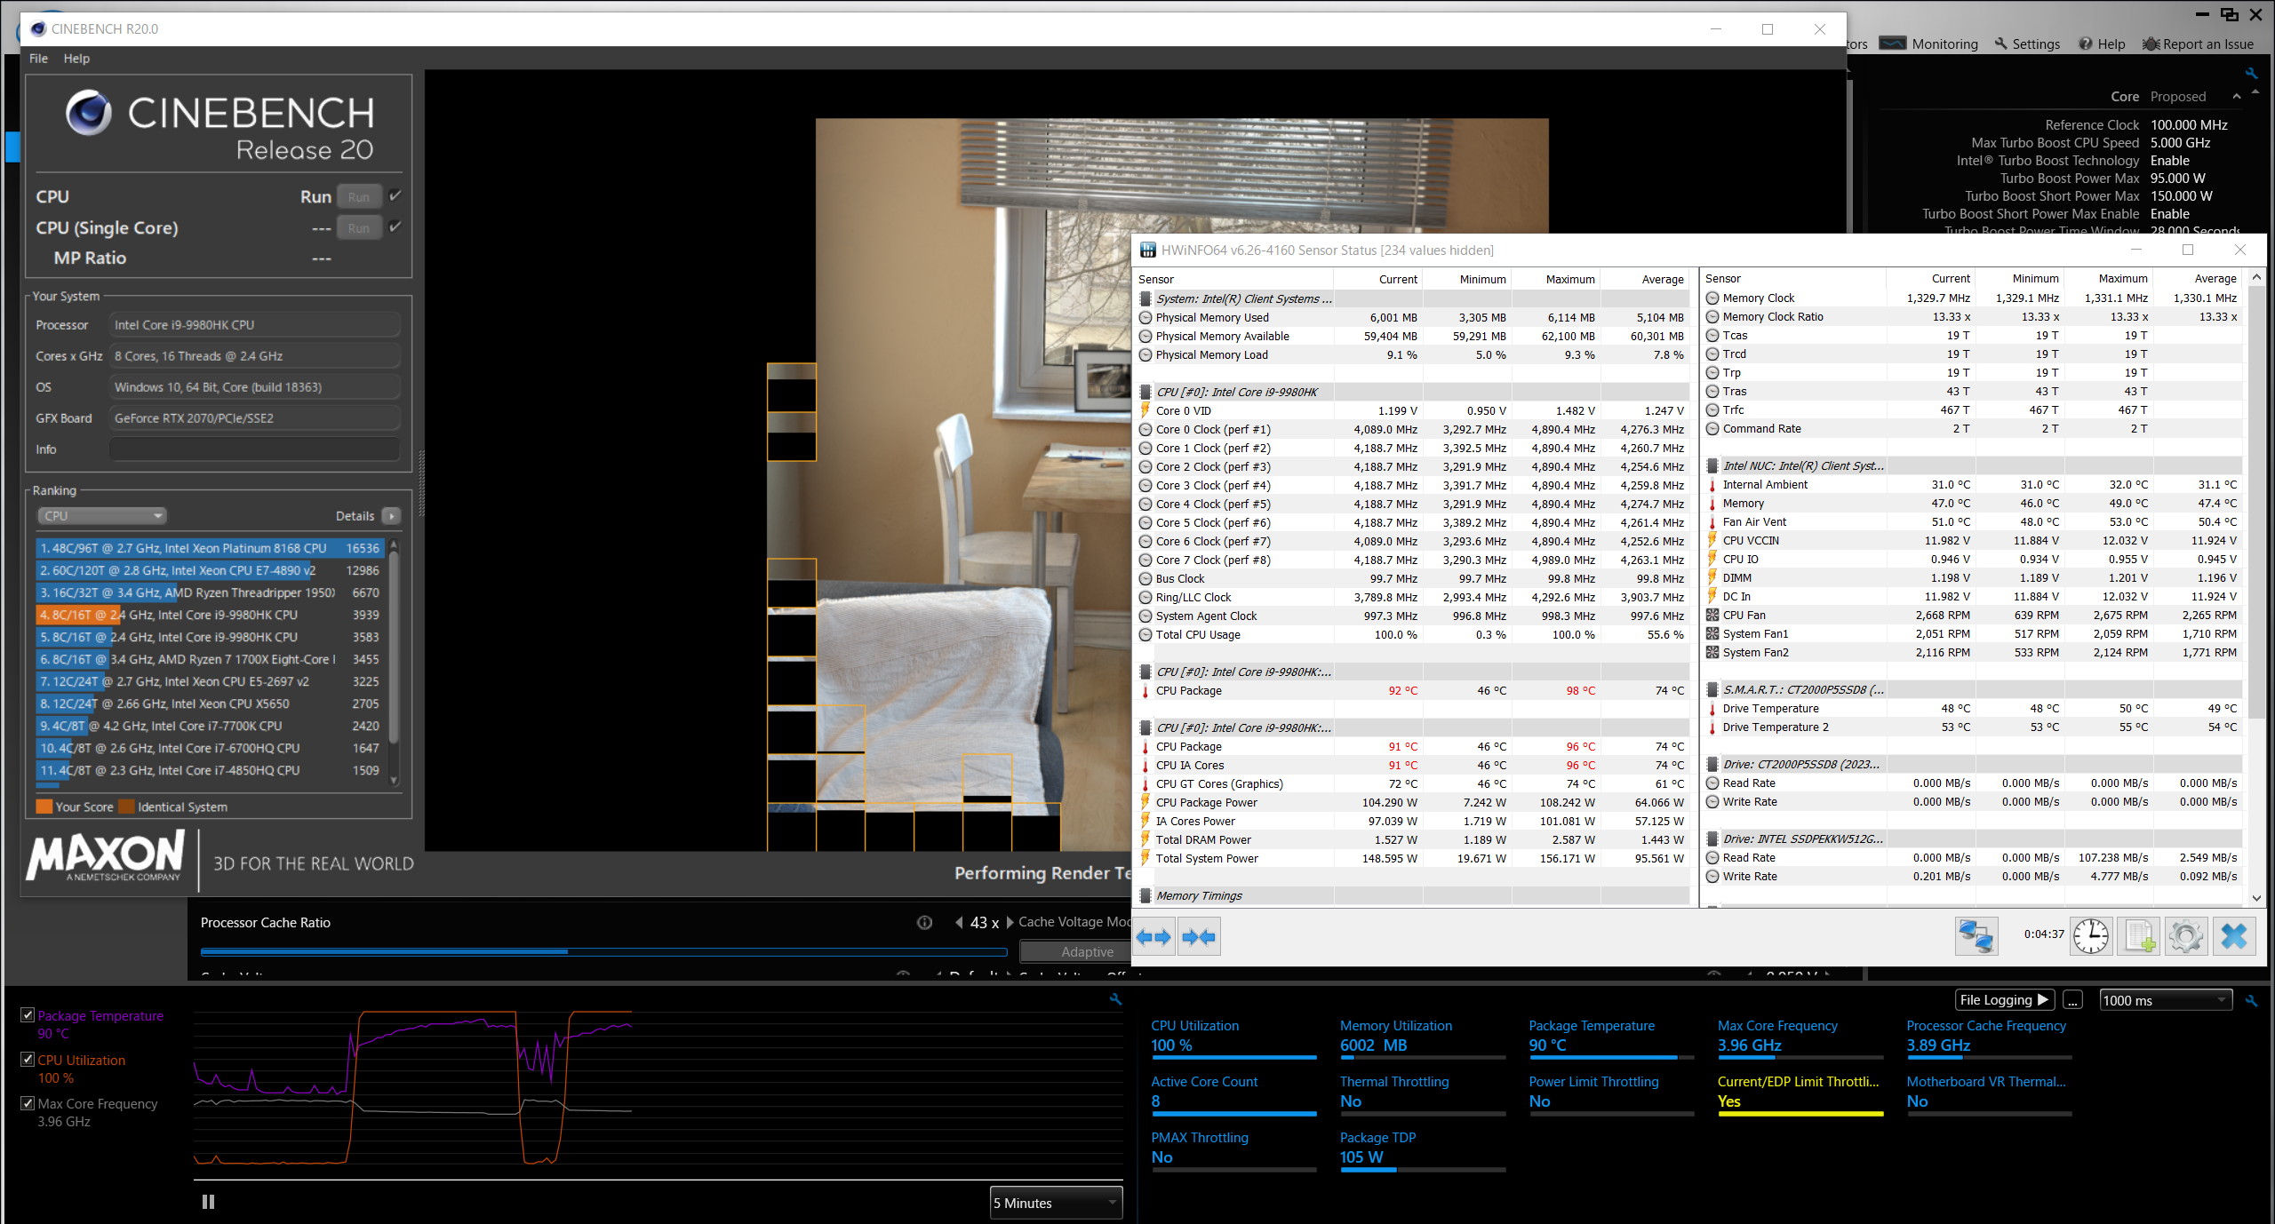Image resolution: width=2275 pixels, height=1224 pixels.
Task: Click Run button for CPU Single Core
Action: click(x=359, y=227)
